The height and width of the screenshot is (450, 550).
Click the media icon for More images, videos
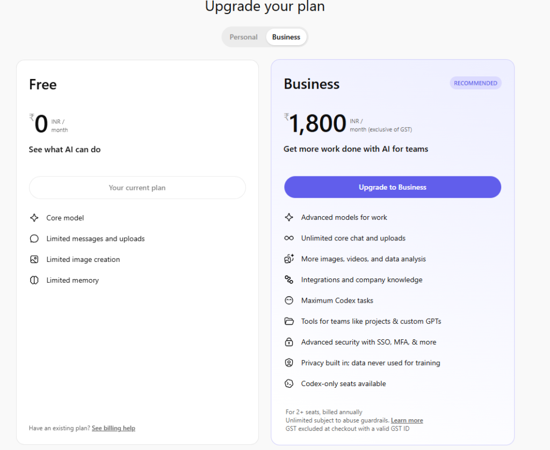289,259
